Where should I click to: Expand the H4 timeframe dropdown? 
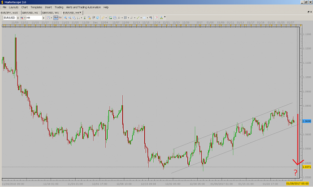click(43, 18)
